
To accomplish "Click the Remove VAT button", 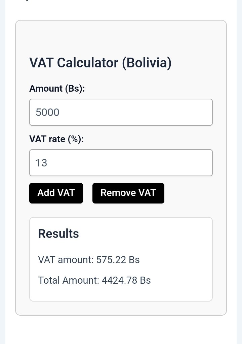I will pos(128,193).
